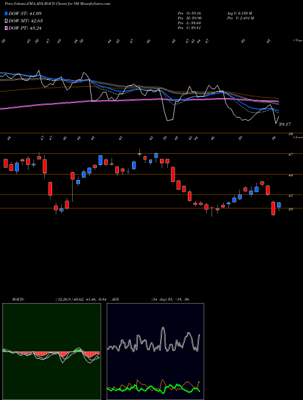Click the white DOW MT legend swatch
This screenshot has width=303, height=400.
6,21
